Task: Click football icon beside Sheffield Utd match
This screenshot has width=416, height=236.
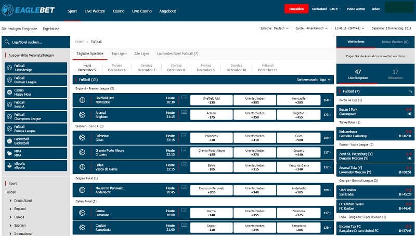Action: (x=82, y=100)
